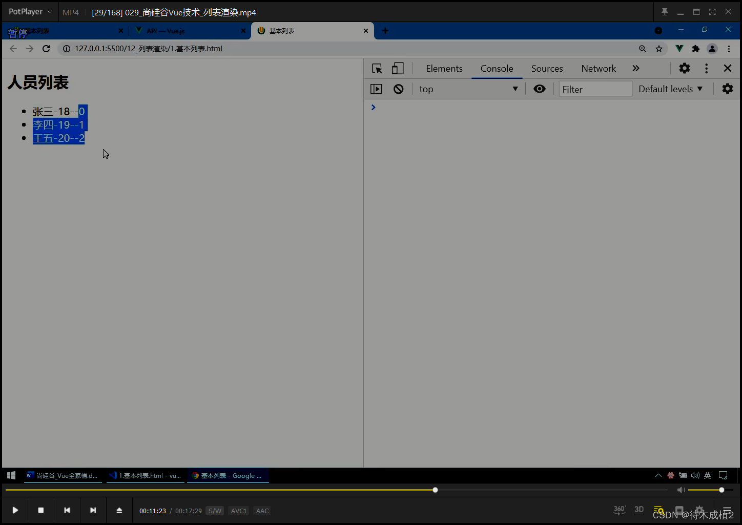Expand more DevTools tabs chevron
This screenshot has height=525, width=742.
tap(636, 68)
